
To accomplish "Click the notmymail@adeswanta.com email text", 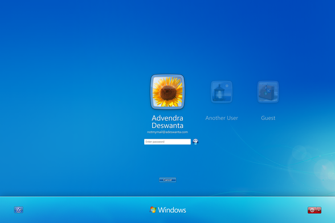I will [167, 132].
